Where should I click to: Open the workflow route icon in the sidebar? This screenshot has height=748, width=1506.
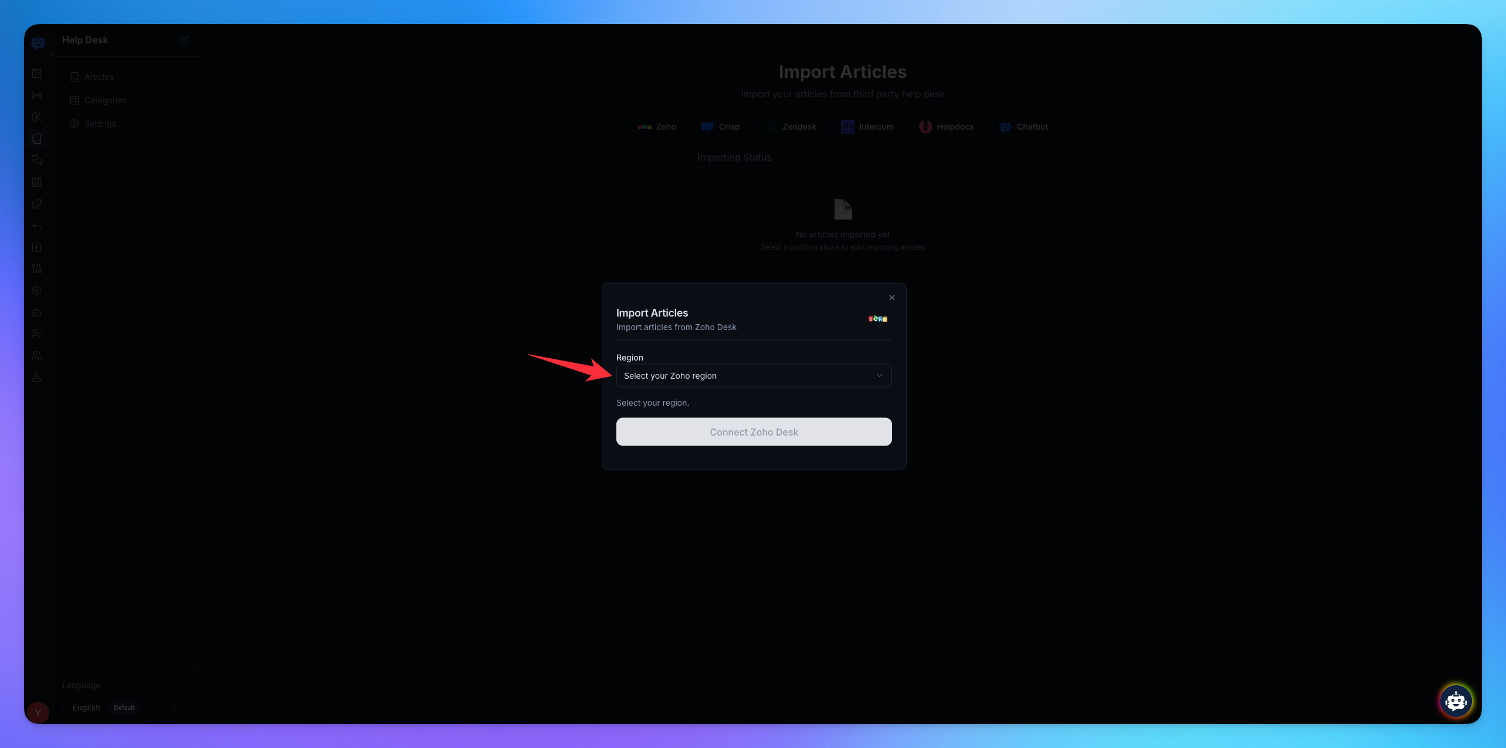(37, 269)
